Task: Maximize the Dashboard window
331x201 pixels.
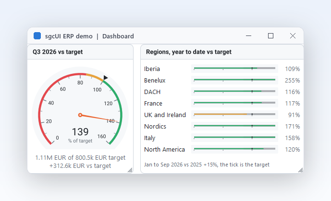Action: 270,36
